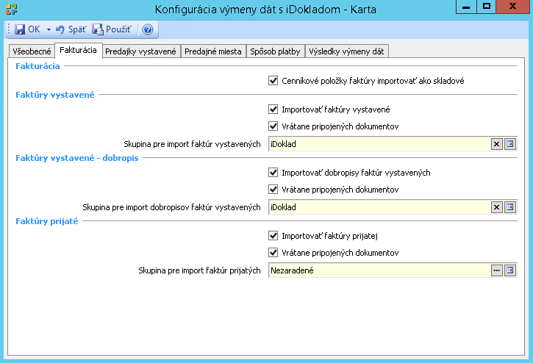The image size is (533, 363).
Task: Clear the dobropisov faktúr vystavených group value
Action: 497,207
